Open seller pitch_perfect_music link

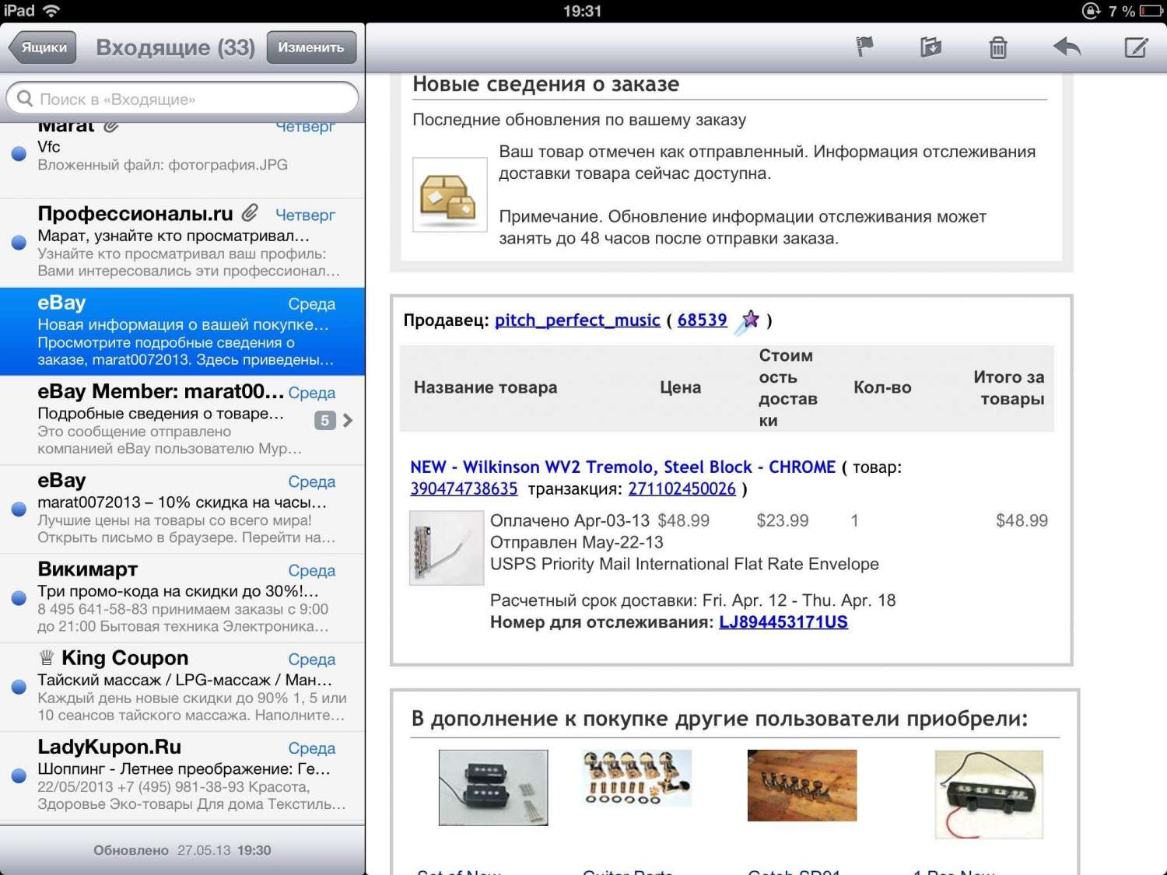click(x=577, y=320)
